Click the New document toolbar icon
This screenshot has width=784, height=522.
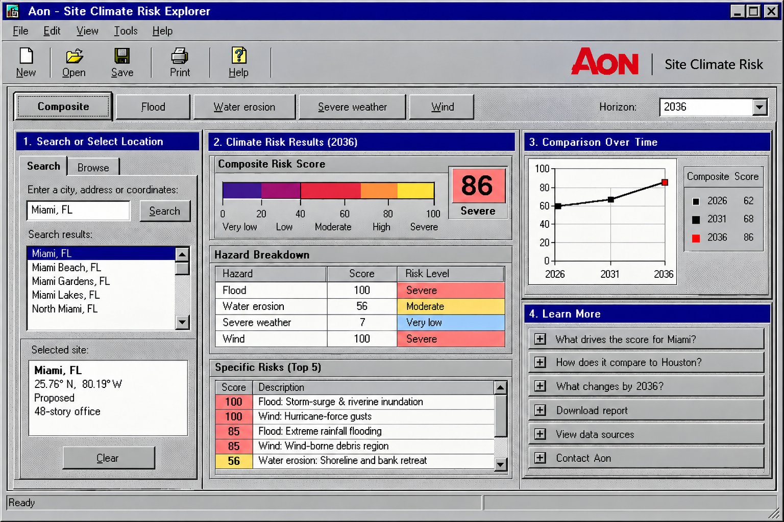(26, 56)
